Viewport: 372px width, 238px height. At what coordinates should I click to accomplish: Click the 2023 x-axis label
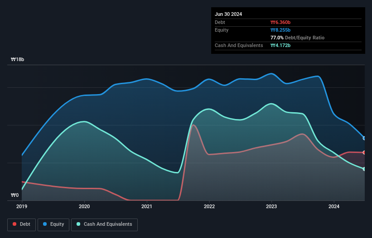(271, 206)
